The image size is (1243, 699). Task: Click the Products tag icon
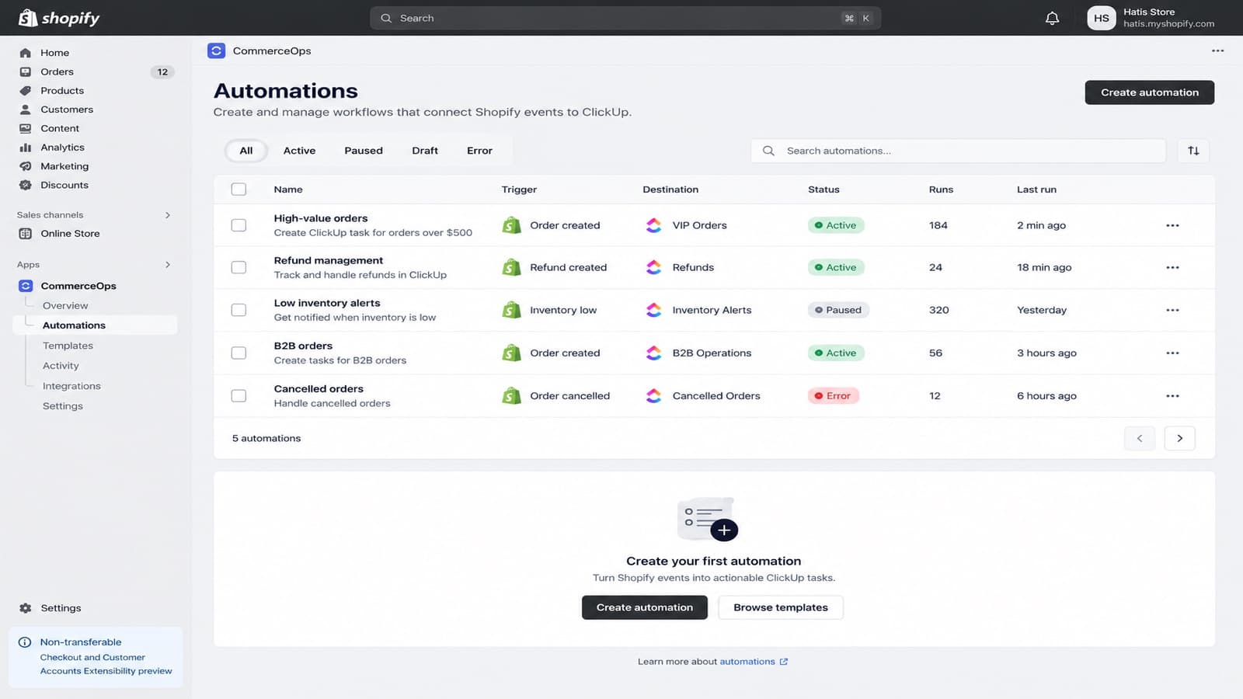tap(26, 91)
